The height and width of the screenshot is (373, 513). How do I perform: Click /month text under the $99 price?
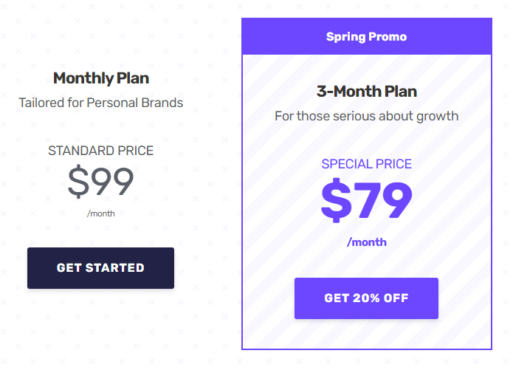[101, 213]
